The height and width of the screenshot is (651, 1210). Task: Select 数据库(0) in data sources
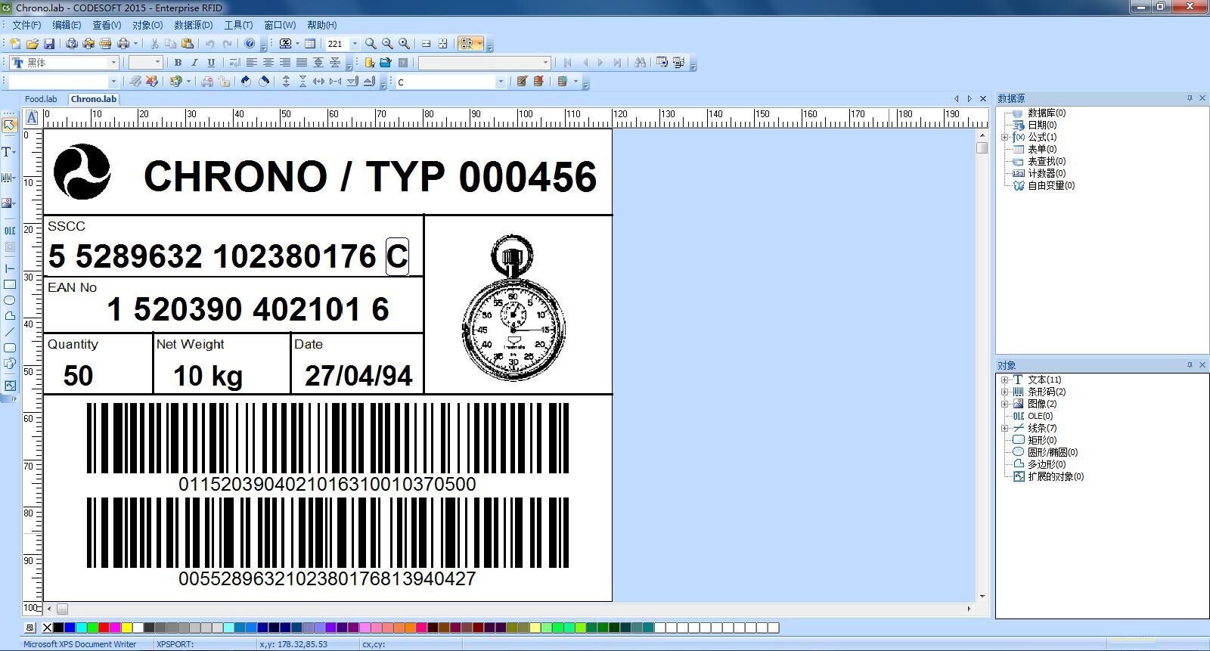[1047, 113]
